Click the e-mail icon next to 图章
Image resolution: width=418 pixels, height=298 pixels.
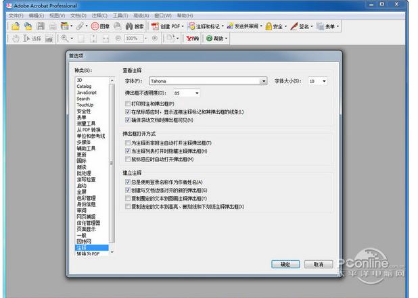pyautogui.click(x=117, y=26)
